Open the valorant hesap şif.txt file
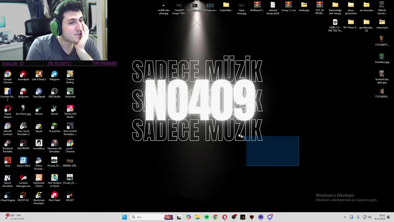 273,9
